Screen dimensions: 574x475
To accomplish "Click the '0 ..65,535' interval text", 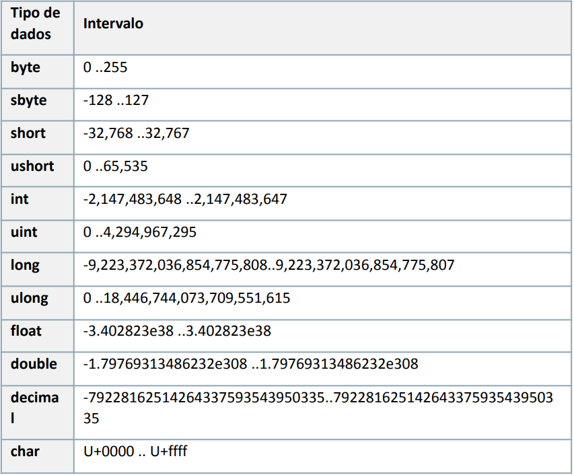I will click(116, 167).
